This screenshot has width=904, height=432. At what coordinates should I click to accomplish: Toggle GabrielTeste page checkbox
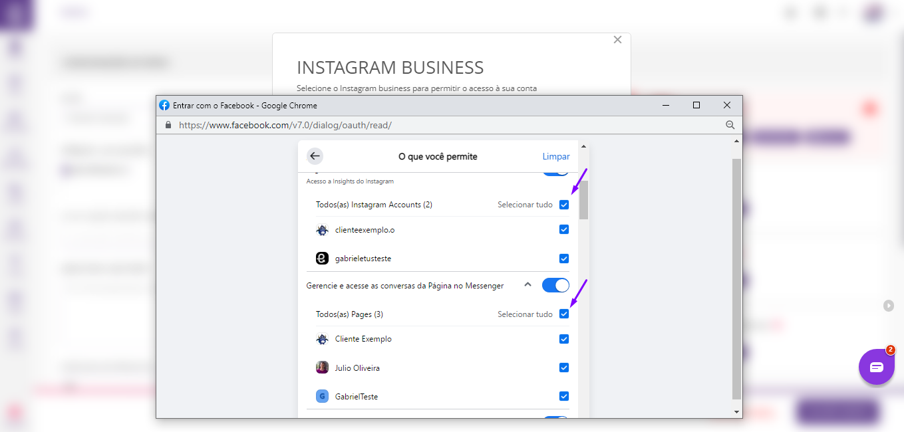[564, 396]
